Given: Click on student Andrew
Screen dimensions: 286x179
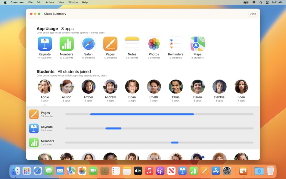Looking at the screenshot, I should coord(110,86).
